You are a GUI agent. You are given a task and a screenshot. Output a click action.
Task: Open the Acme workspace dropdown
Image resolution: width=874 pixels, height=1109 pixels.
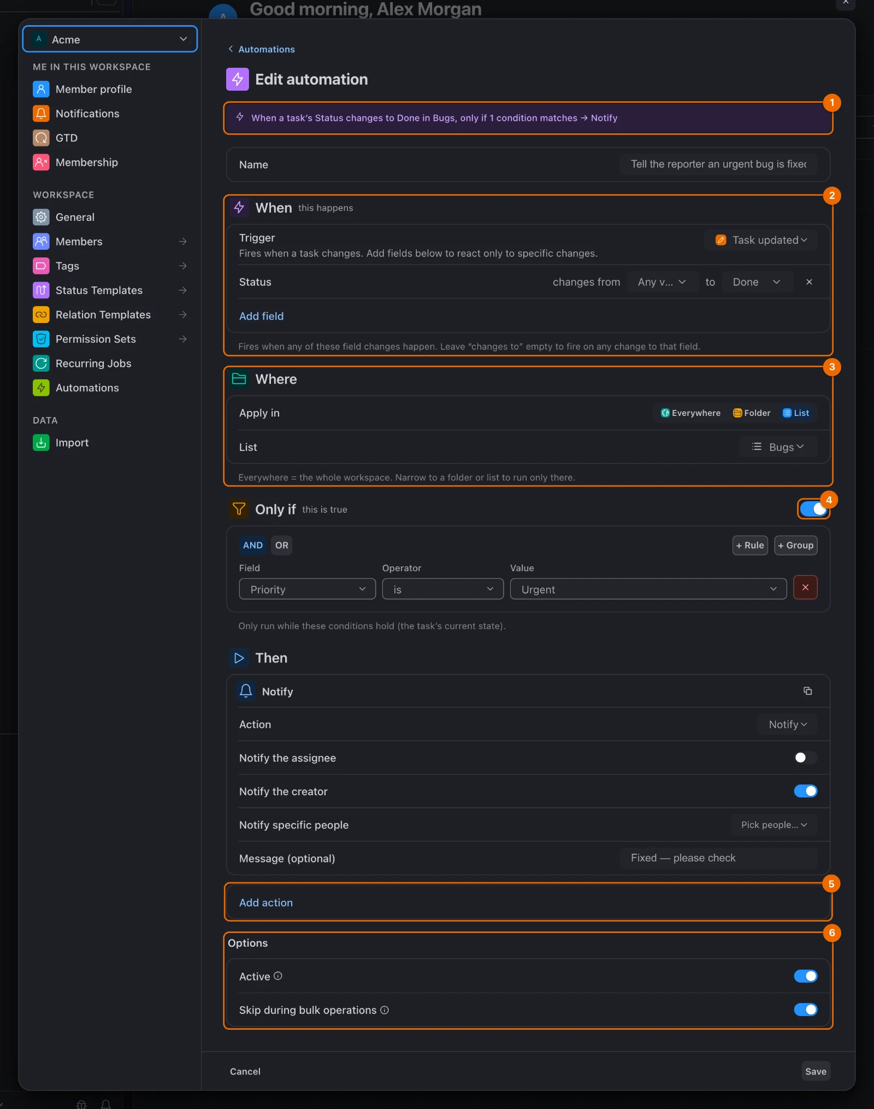(x=110, y=39)
